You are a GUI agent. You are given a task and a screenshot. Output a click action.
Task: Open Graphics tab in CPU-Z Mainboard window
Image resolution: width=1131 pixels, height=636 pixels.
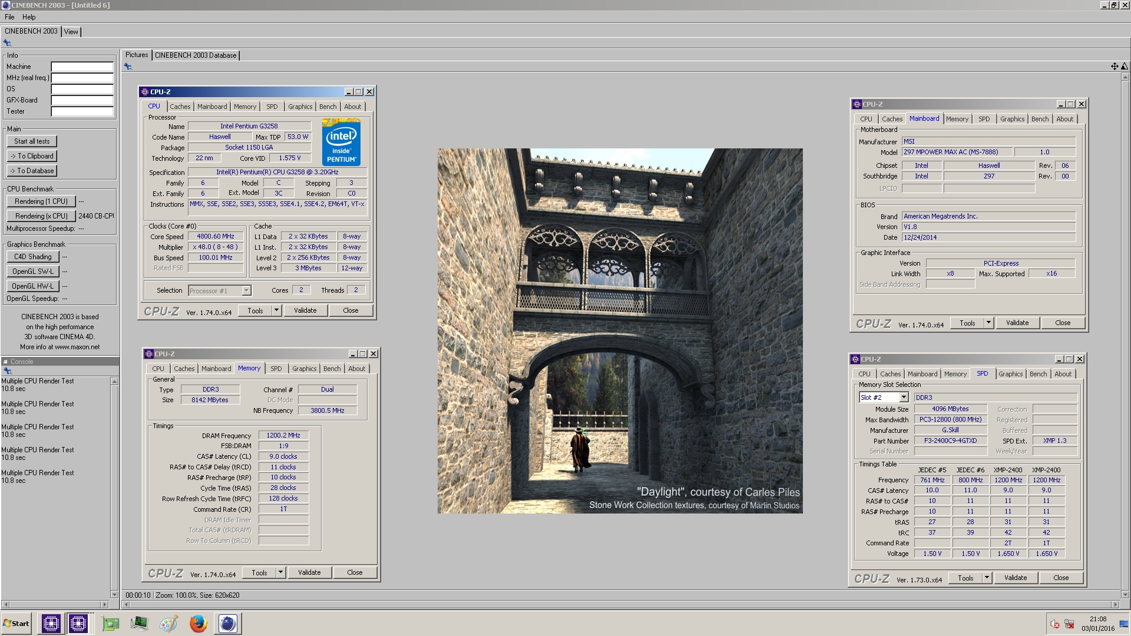click(x=1013, y=119)
